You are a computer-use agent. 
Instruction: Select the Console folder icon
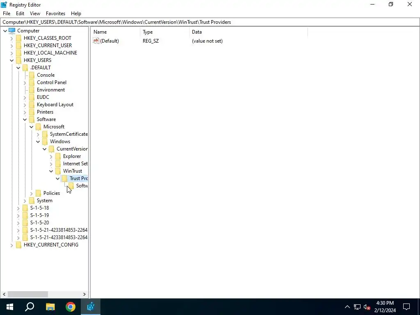pyautogui.click(x=32, y=75)
